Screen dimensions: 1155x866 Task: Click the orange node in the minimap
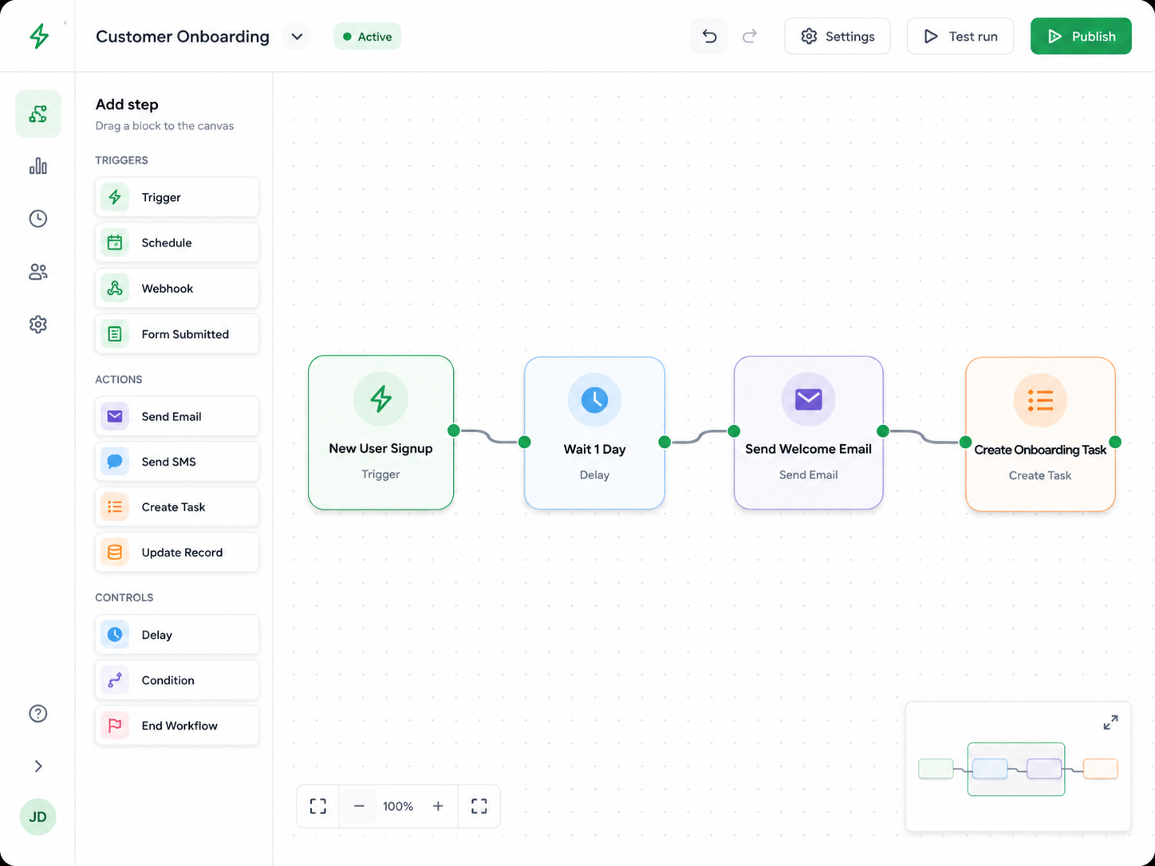pos(1100,769)
